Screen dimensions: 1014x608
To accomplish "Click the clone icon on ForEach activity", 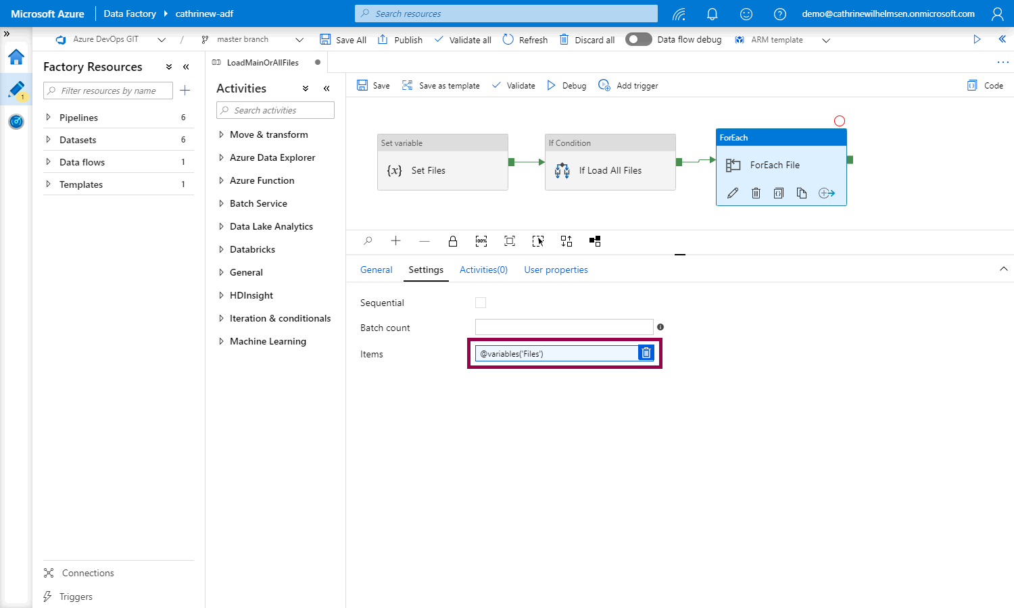I will pos(802,193).
